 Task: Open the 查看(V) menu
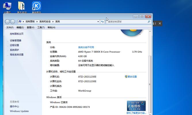coord(31,28)
